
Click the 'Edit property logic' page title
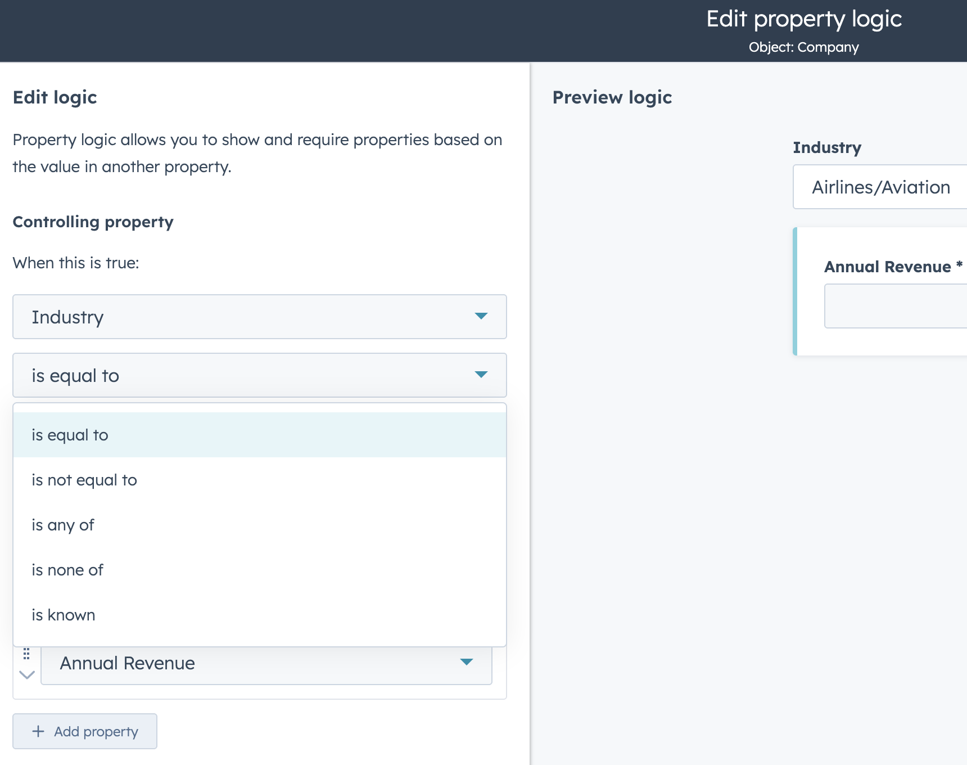pyautogui.click(x=803, y=19)
